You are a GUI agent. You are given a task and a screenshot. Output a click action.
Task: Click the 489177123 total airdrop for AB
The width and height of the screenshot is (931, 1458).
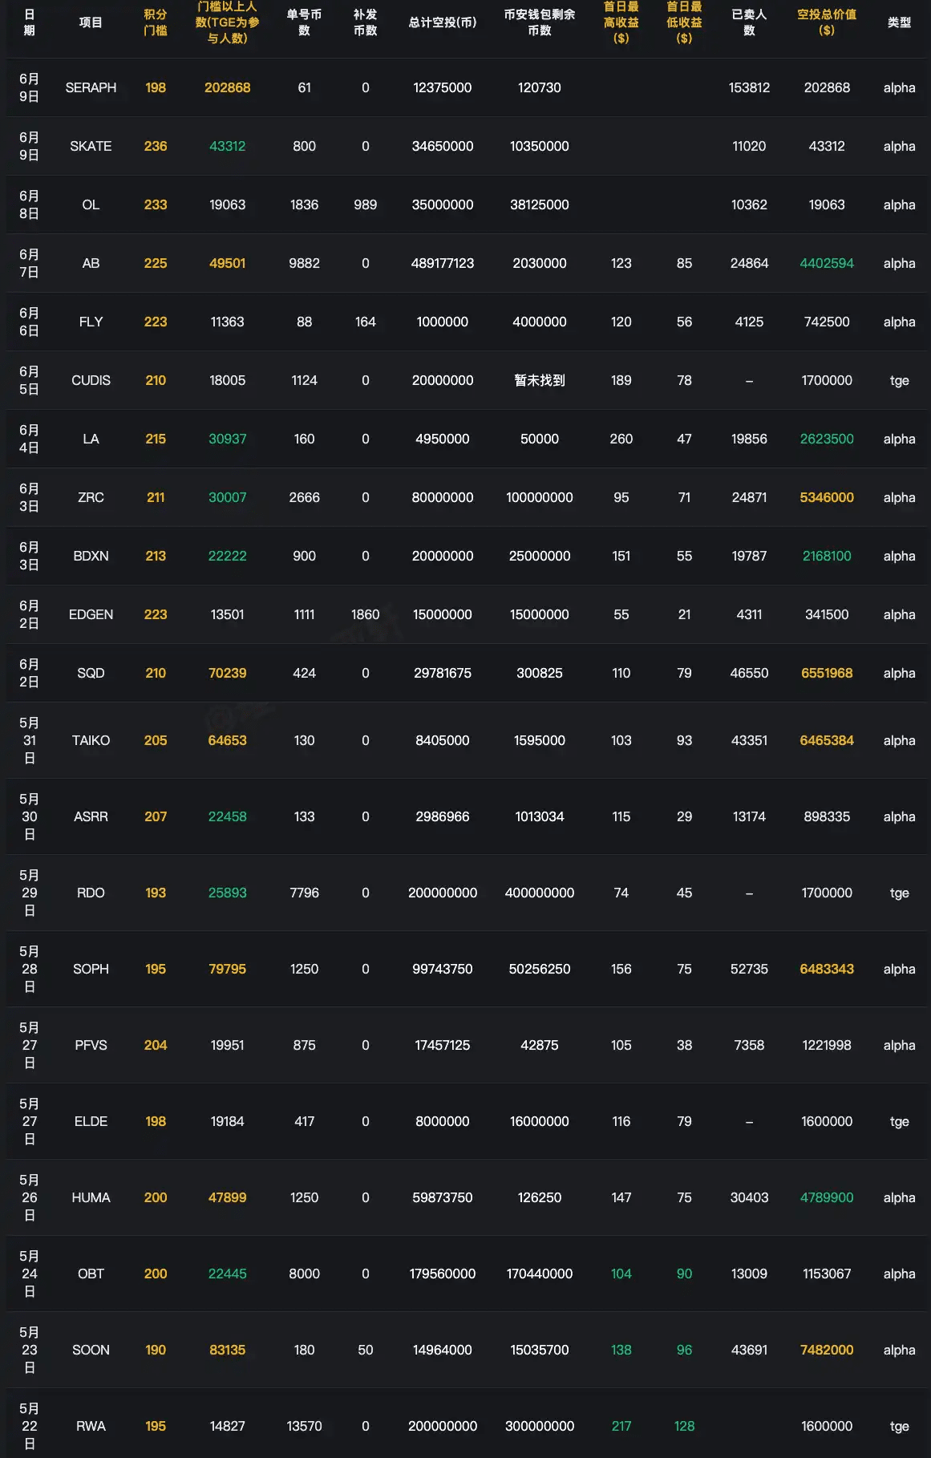[x=443, y=263]
